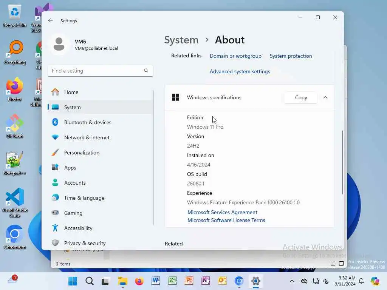Open Outlook from the taskbar
Screen dimensions: 387x290
pyautogui.click(x=222, y=281)
